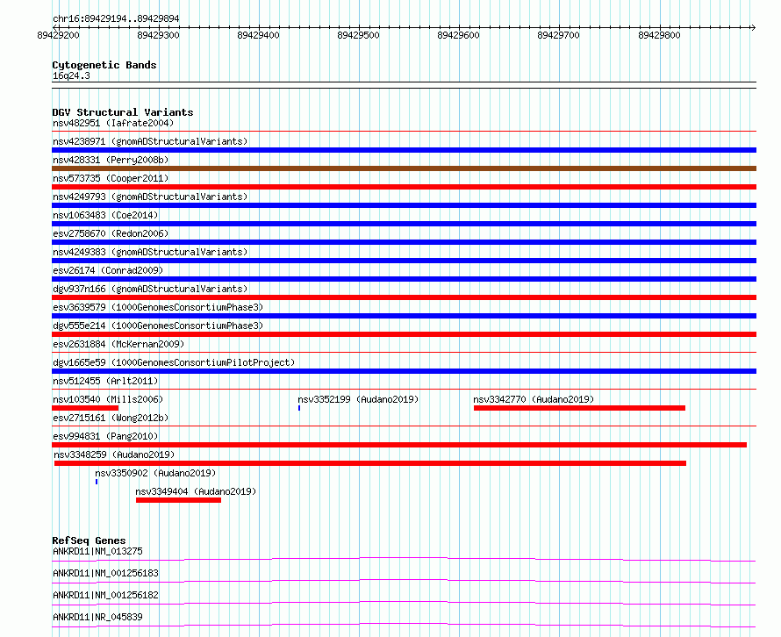Screen dimensions: 781x637
Task: Click ruler position 89429400
Action: [259, 35]
